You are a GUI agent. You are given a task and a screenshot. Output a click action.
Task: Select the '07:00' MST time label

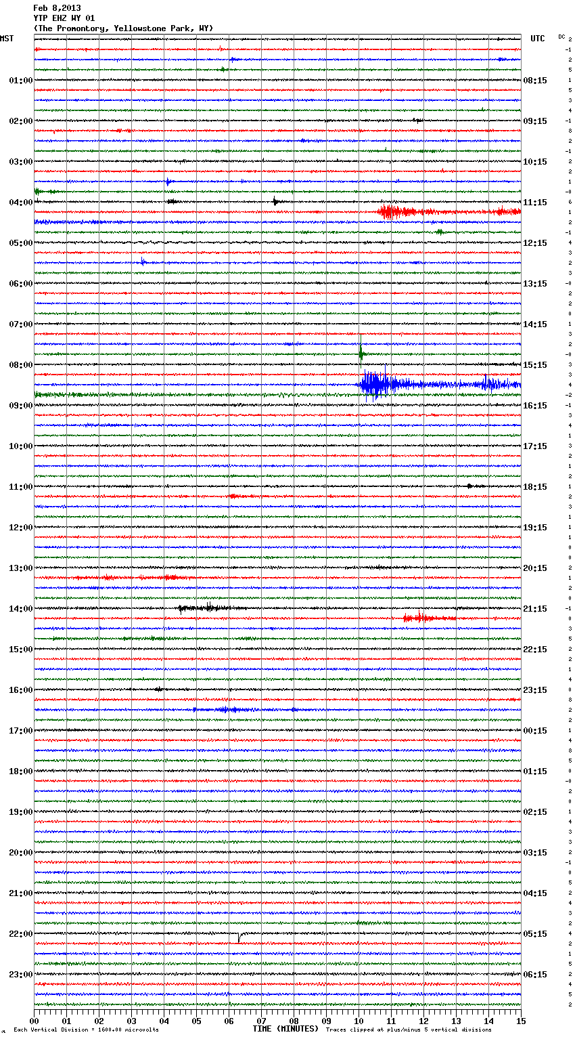click(21, 324)
